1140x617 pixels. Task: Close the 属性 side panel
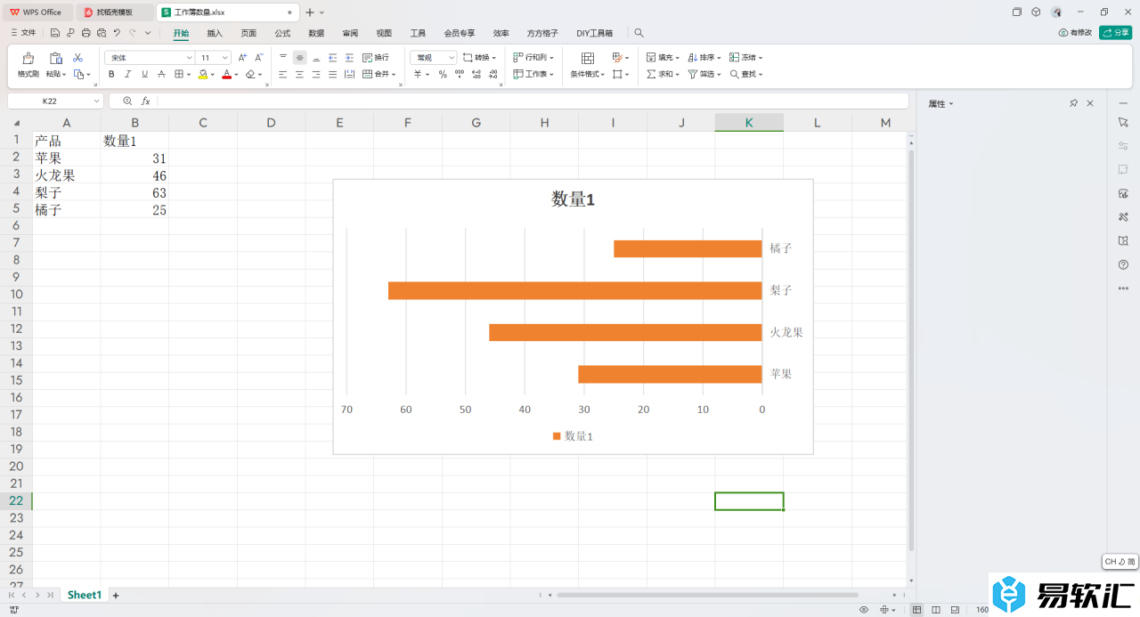pos(1090,104)
